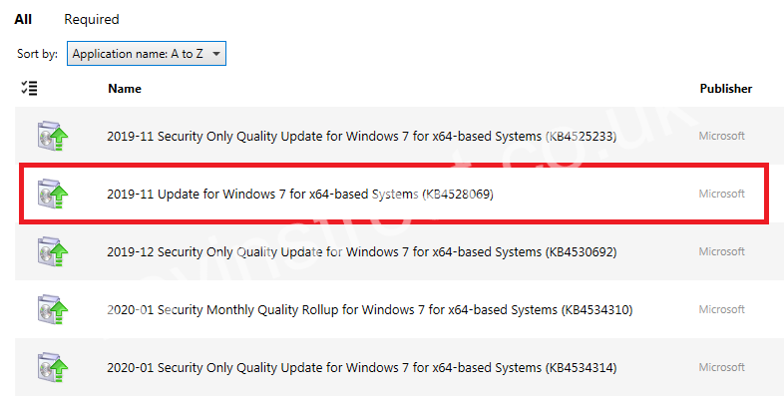Click the KB4534310 update icon

51,309
